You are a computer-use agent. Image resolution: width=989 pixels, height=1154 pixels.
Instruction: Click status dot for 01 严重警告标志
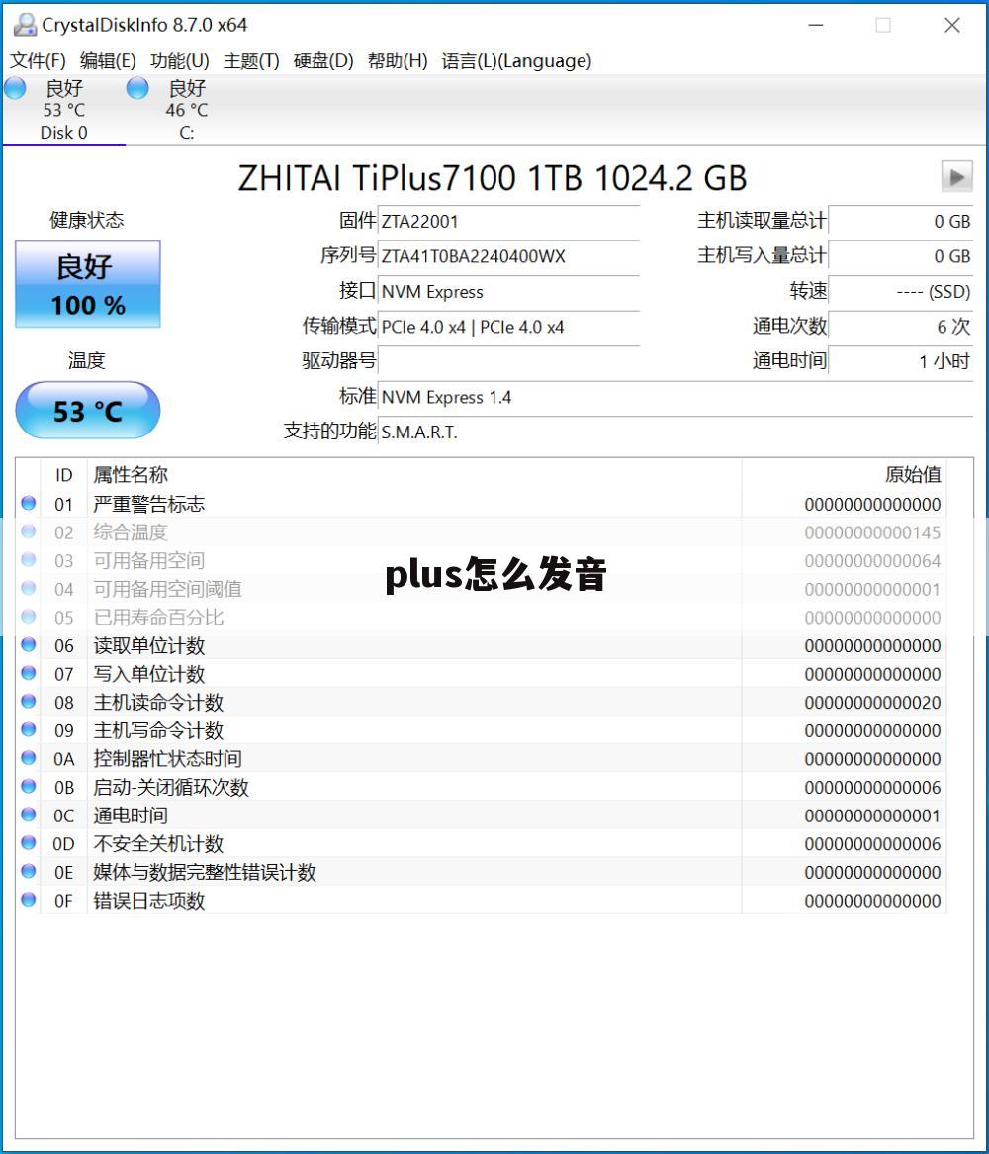[29, 504]
